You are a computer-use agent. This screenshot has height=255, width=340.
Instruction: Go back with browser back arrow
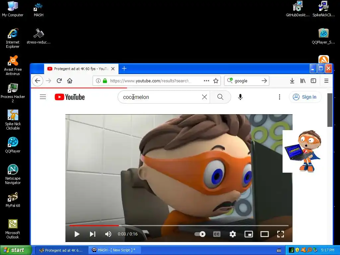[x=38, y=81]
